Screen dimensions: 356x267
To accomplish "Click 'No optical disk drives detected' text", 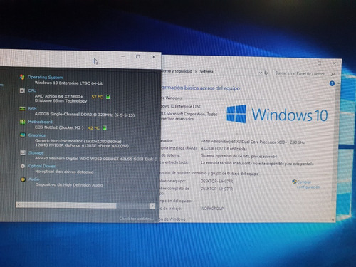I will point(64,172).
